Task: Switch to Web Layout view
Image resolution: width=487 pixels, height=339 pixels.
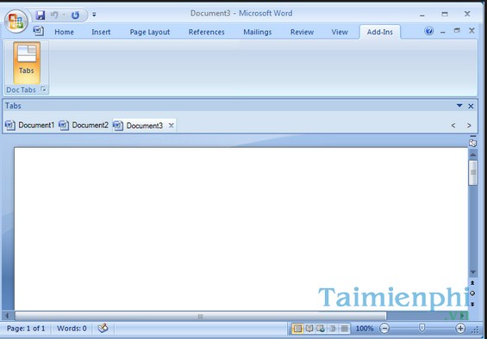Action: point(321,329)
